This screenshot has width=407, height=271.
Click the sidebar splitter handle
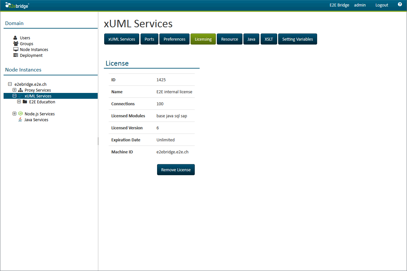pyautogui.click(x=98, y=141)
